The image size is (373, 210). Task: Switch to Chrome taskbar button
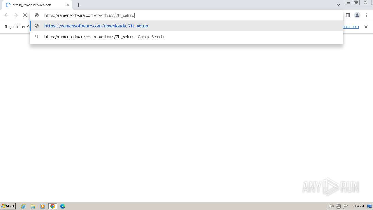pyautogui.click(x=53, y=206)
